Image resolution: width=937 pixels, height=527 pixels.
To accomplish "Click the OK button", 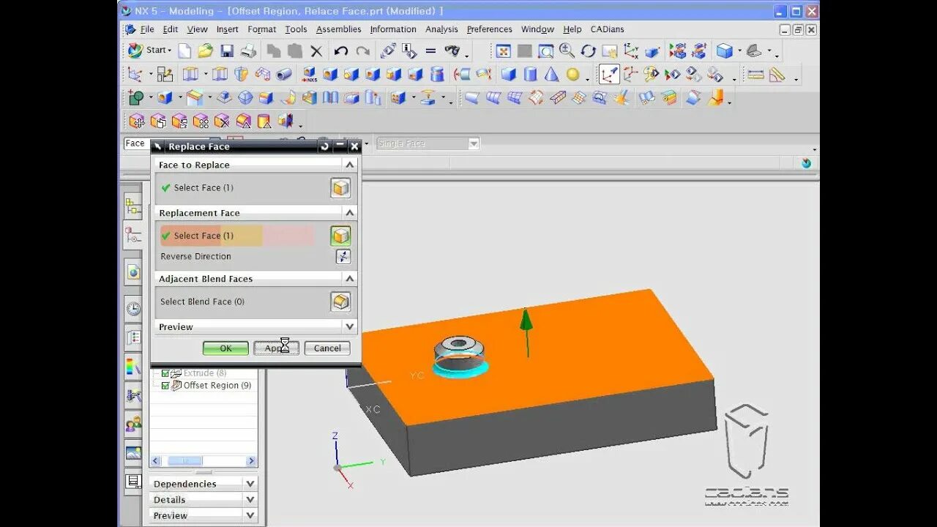I will click(x=225, y=348).
